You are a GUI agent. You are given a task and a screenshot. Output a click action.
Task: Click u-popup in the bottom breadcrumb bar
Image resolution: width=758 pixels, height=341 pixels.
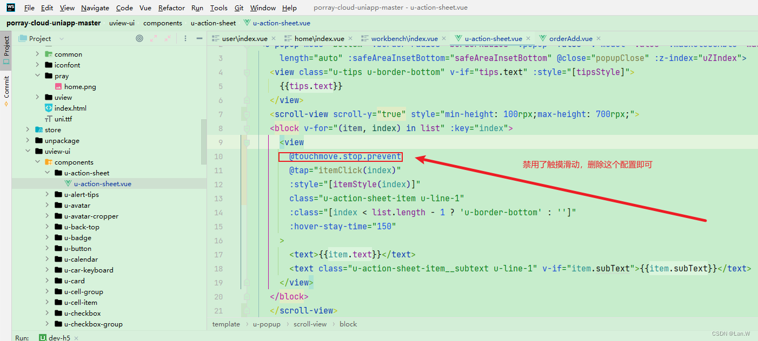[267, 324]
